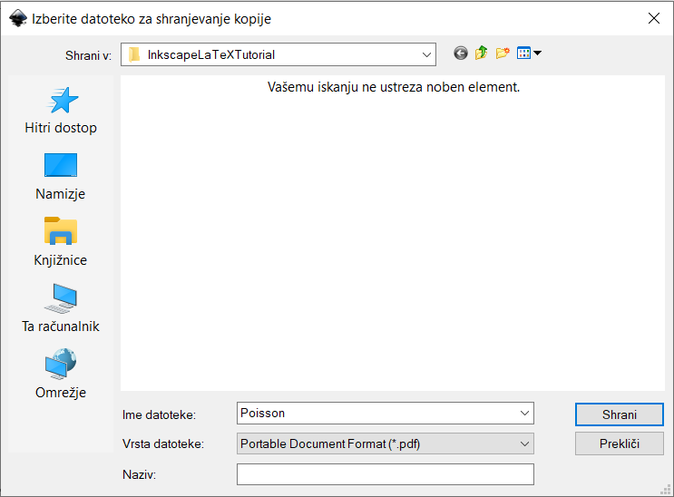Open the view menu icon

click(x=529, y=54)
